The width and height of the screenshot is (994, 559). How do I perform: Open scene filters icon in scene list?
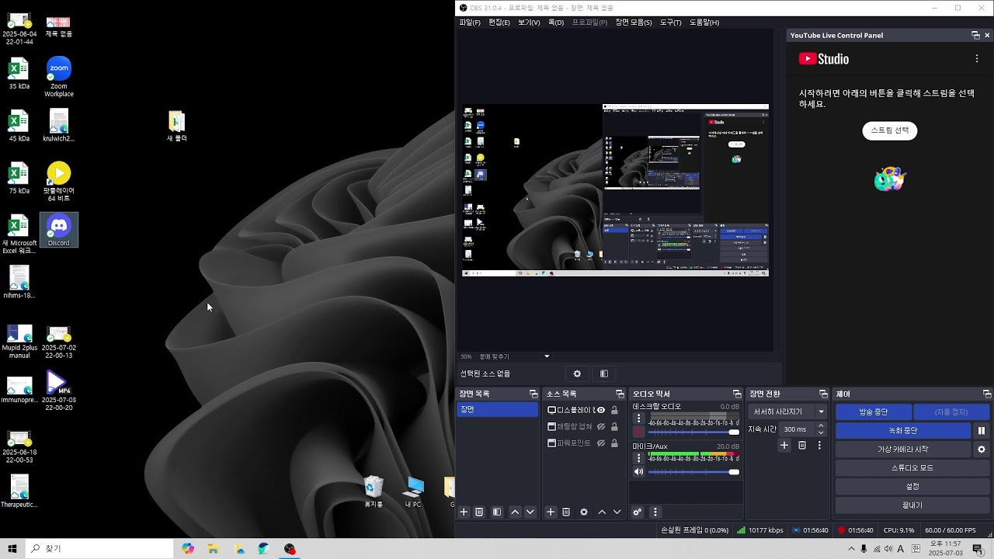click(497, 512)
